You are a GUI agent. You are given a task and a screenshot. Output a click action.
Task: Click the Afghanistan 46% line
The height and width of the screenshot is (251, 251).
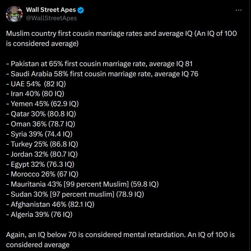(50, 204)
